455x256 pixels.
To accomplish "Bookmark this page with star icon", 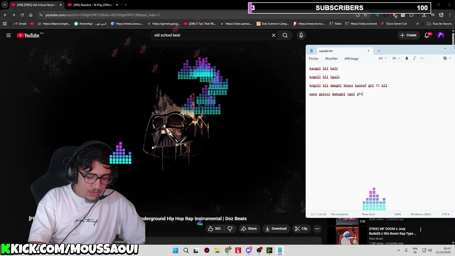I will pos(365,15).
